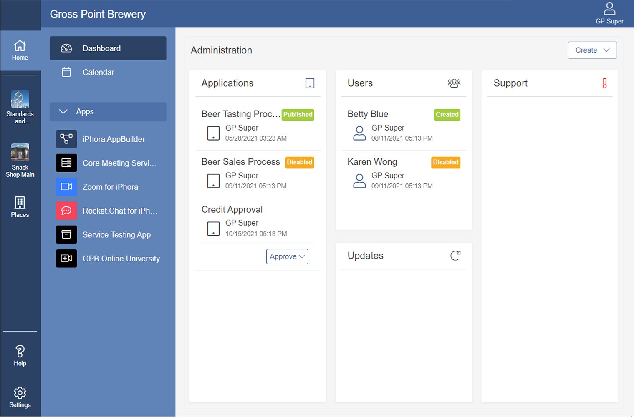Image resolution: width=634 pixels, height=417 pixels.
Task: Collapse the Apps section
Action: point(63,112)
